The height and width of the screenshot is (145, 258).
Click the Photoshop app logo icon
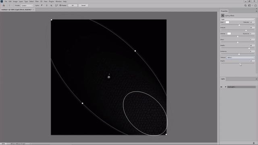(x=2, y=1)
